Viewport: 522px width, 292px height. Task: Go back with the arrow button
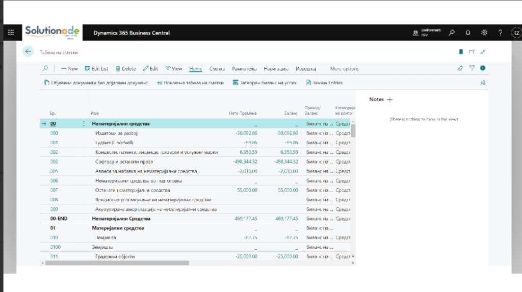pyautogui.click(x=29, y=51)
